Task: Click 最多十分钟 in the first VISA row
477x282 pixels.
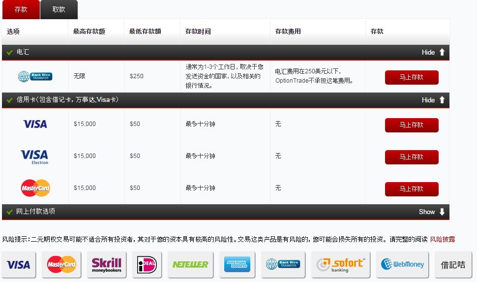Action: (x=201, y=124)
